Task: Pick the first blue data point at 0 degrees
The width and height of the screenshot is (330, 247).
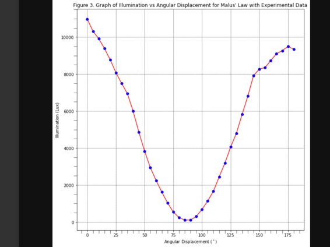Action: coord(87,19)
